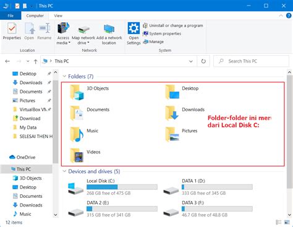Select the Videos folder icon
Screen dimensions: 293x227
[x=77, y=156]
